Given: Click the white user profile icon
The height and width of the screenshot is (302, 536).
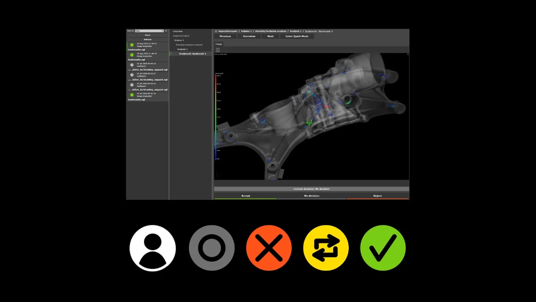Looking at the screenshot, I should (152, 247).
